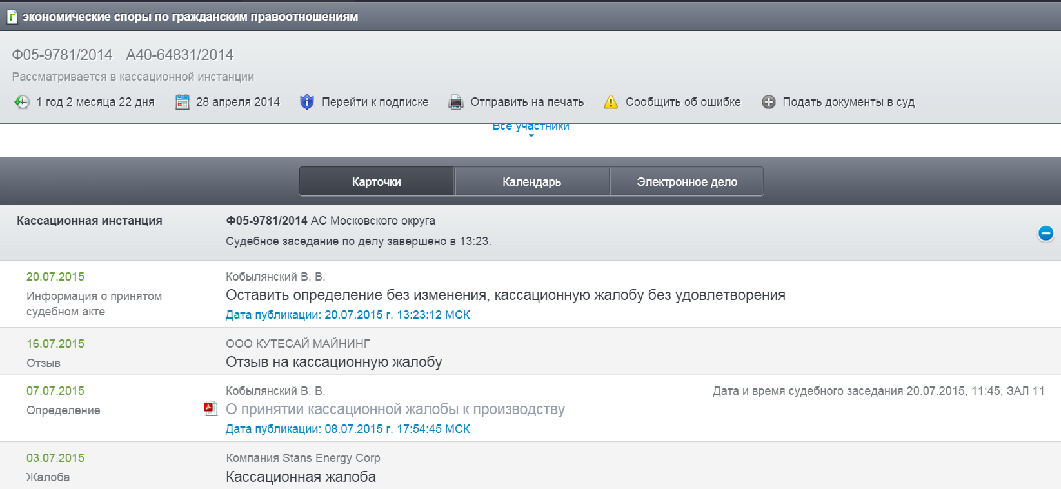
Task: Click the shield subscription icon
Action: (307, 102)
